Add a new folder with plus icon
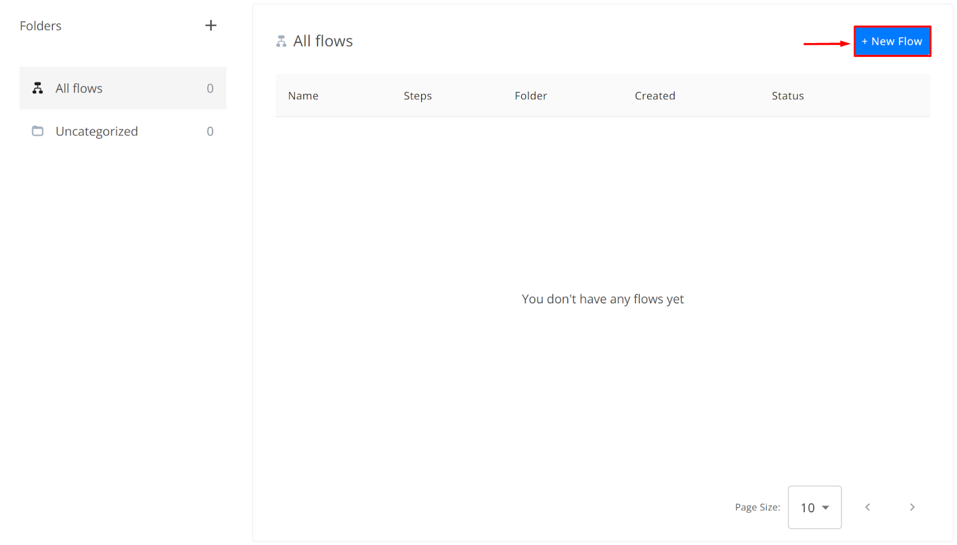Image resolution: width=957 pixels, height=545 pixels. pyautogui.click(x=211, y=26)
